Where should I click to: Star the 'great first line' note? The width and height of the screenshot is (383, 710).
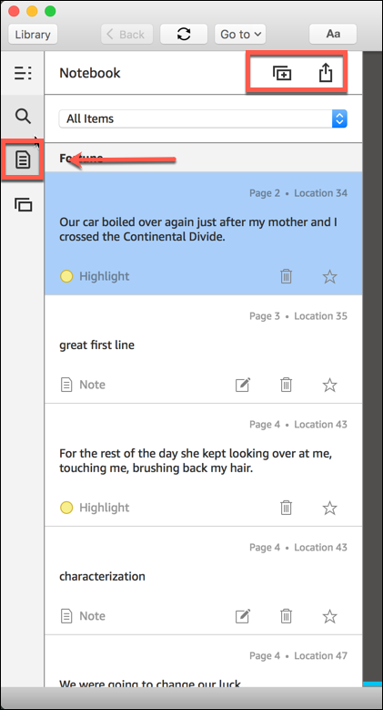329,385
